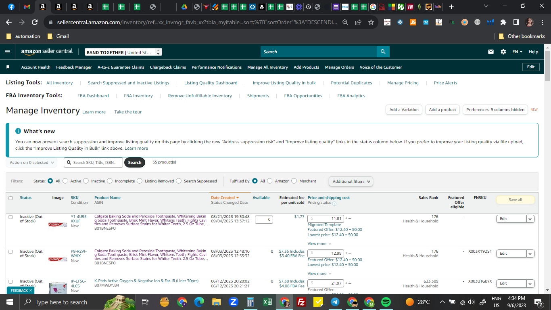Open the browser zoom magnifier icon
551x310 pixels.
(345, 23)
